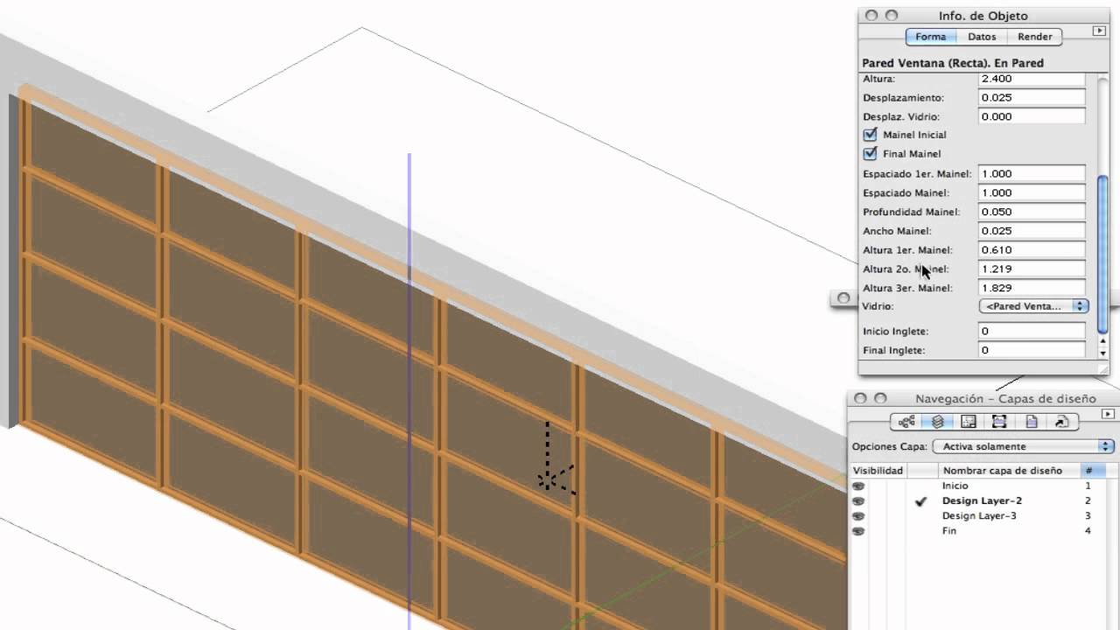Click the Desplaz. Vidrio value field
Image resolution: width=1120 pixels, height=630 pixels.
[x=1032, y=116]
